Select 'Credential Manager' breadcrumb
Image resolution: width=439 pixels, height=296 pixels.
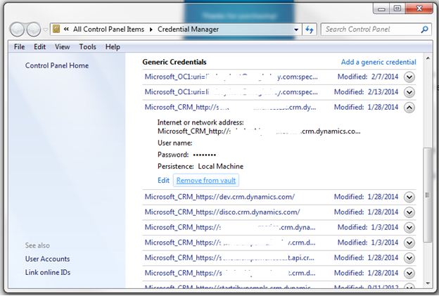pyautogui.click(x=188, y=29)
